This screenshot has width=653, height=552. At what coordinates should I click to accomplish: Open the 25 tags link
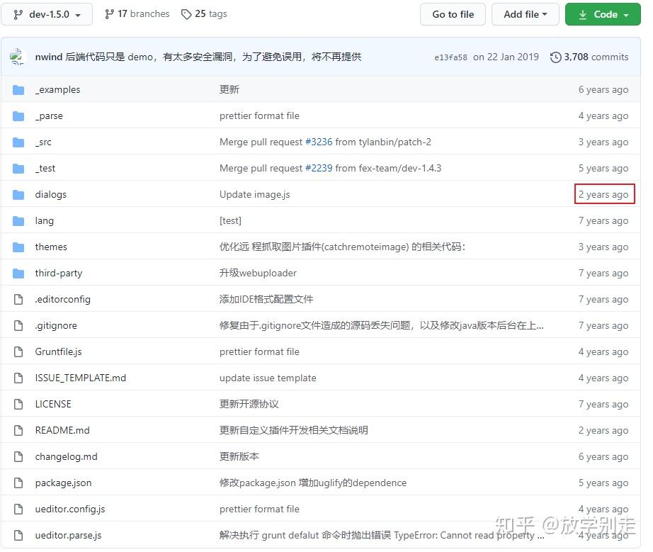[210, 13]
